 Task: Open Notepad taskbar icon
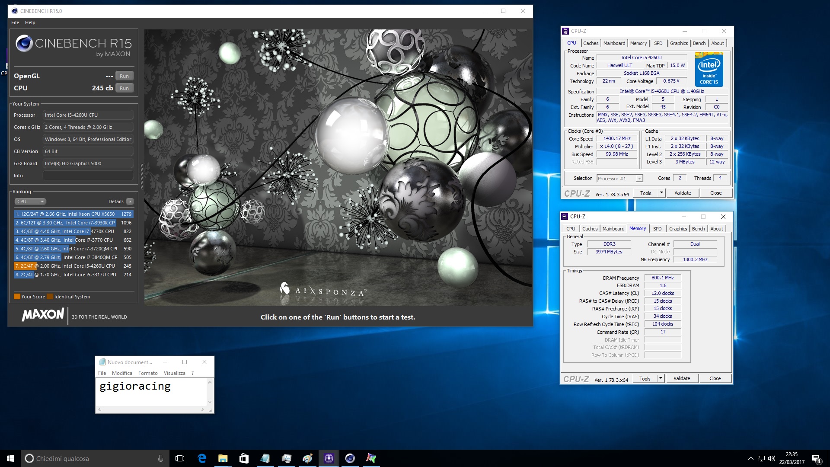265,458
